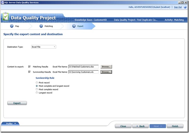Click the Export step number icon

pyautogui.click(x=74, y=26)
